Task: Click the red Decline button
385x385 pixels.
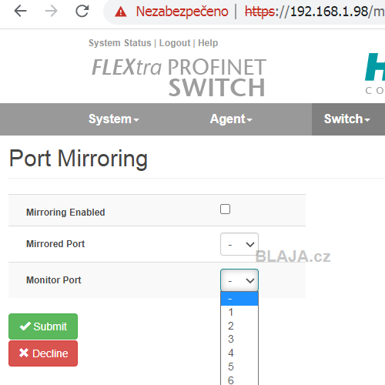Action: point(43,353)
